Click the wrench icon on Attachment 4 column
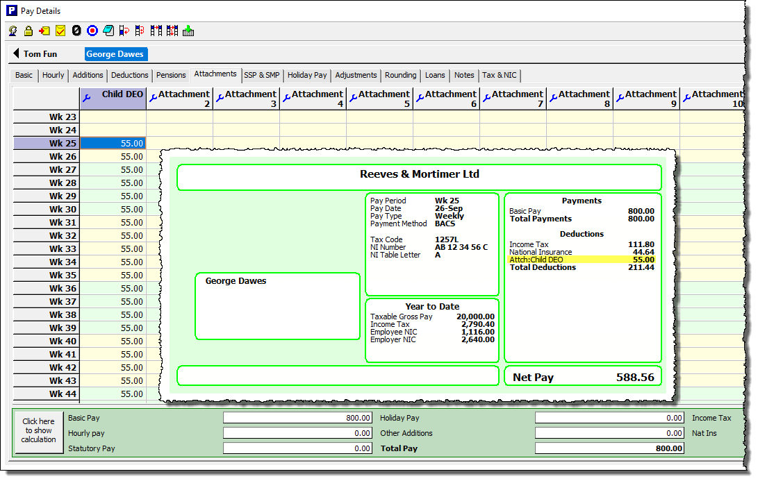The image size is (758, 481). pyautogui.click(x=287, y=98)
